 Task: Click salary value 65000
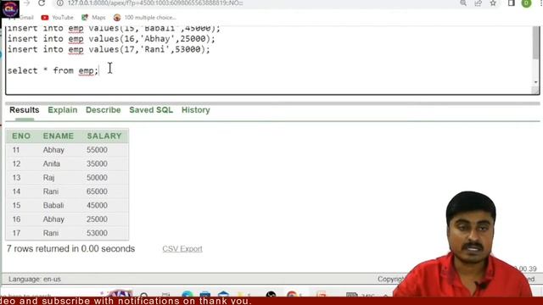coord(97,191)
